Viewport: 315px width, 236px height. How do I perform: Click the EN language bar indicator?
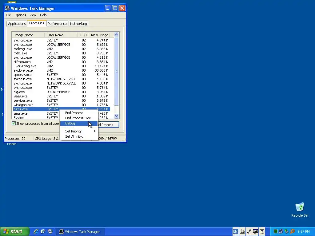[x=235, y=231]
